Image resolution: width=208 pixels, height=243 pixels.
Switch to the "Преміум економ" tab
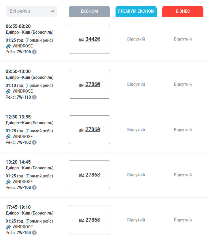tap(136, 11)
